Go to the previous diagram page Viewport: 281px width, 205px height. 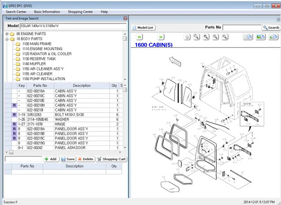tap(139, 37)
